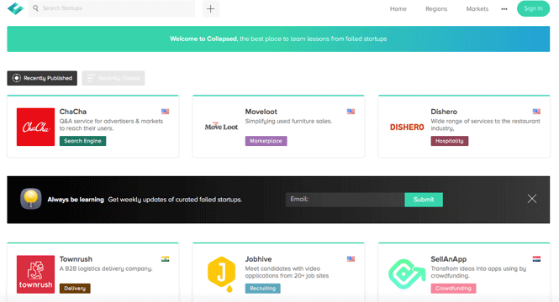Open the DISHERO logo thumbnail
Screen dimensions: 559x302
tap(407, 127)
